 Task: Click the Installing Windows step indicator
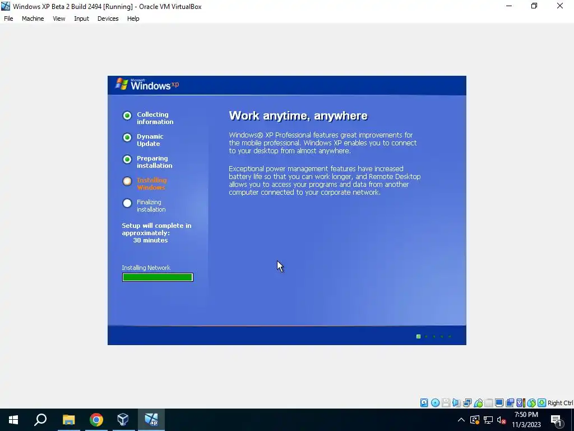click(x=127, y=181)
